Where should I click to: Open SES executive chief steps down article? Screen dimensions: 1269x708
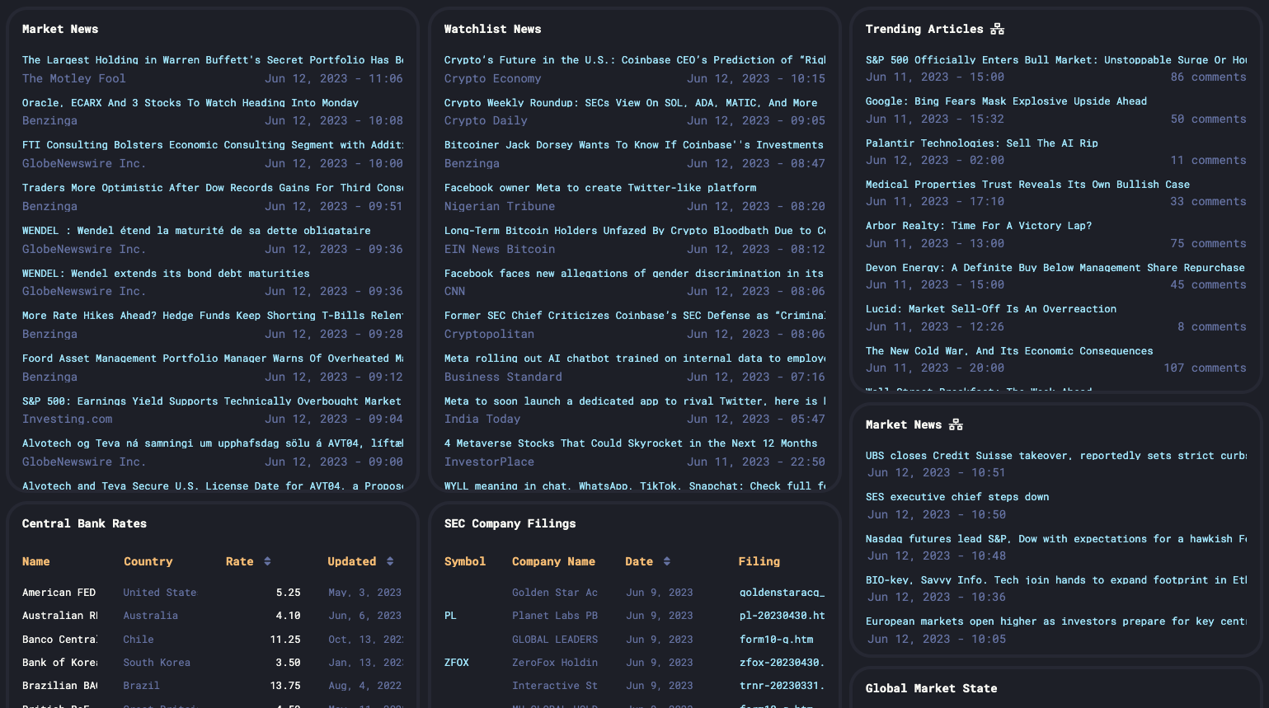click(957, 497)
